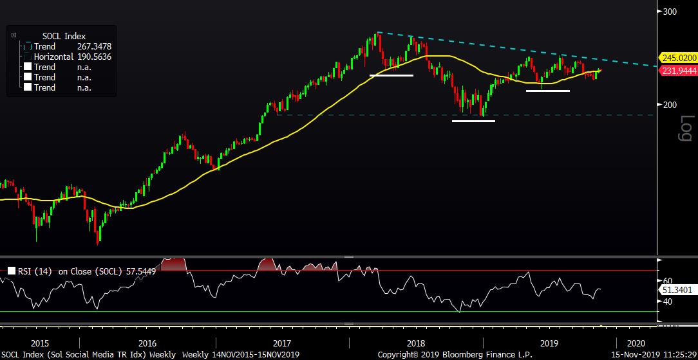
Task: Toggle white box beside RSI (14) legend
Action: point(12,271)
